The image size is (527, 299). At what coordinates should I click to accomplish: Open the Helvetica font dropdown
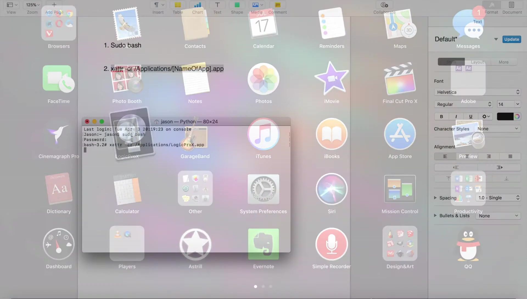coord(477,92)
